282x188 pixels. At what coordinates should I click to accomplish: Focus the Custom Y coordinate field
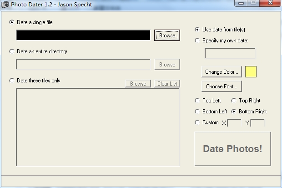pyautogui.click(x=257, y=123)
